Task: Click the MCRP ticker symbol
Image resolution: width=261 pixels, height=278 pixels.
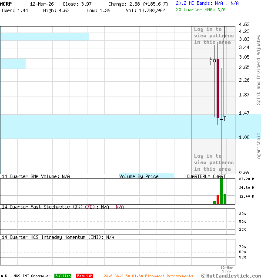Action: click(x=6, y=3)
